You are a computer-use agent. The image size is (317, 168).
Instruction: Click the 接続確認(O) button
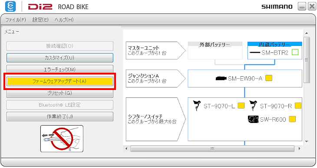[x=60, y=46]
